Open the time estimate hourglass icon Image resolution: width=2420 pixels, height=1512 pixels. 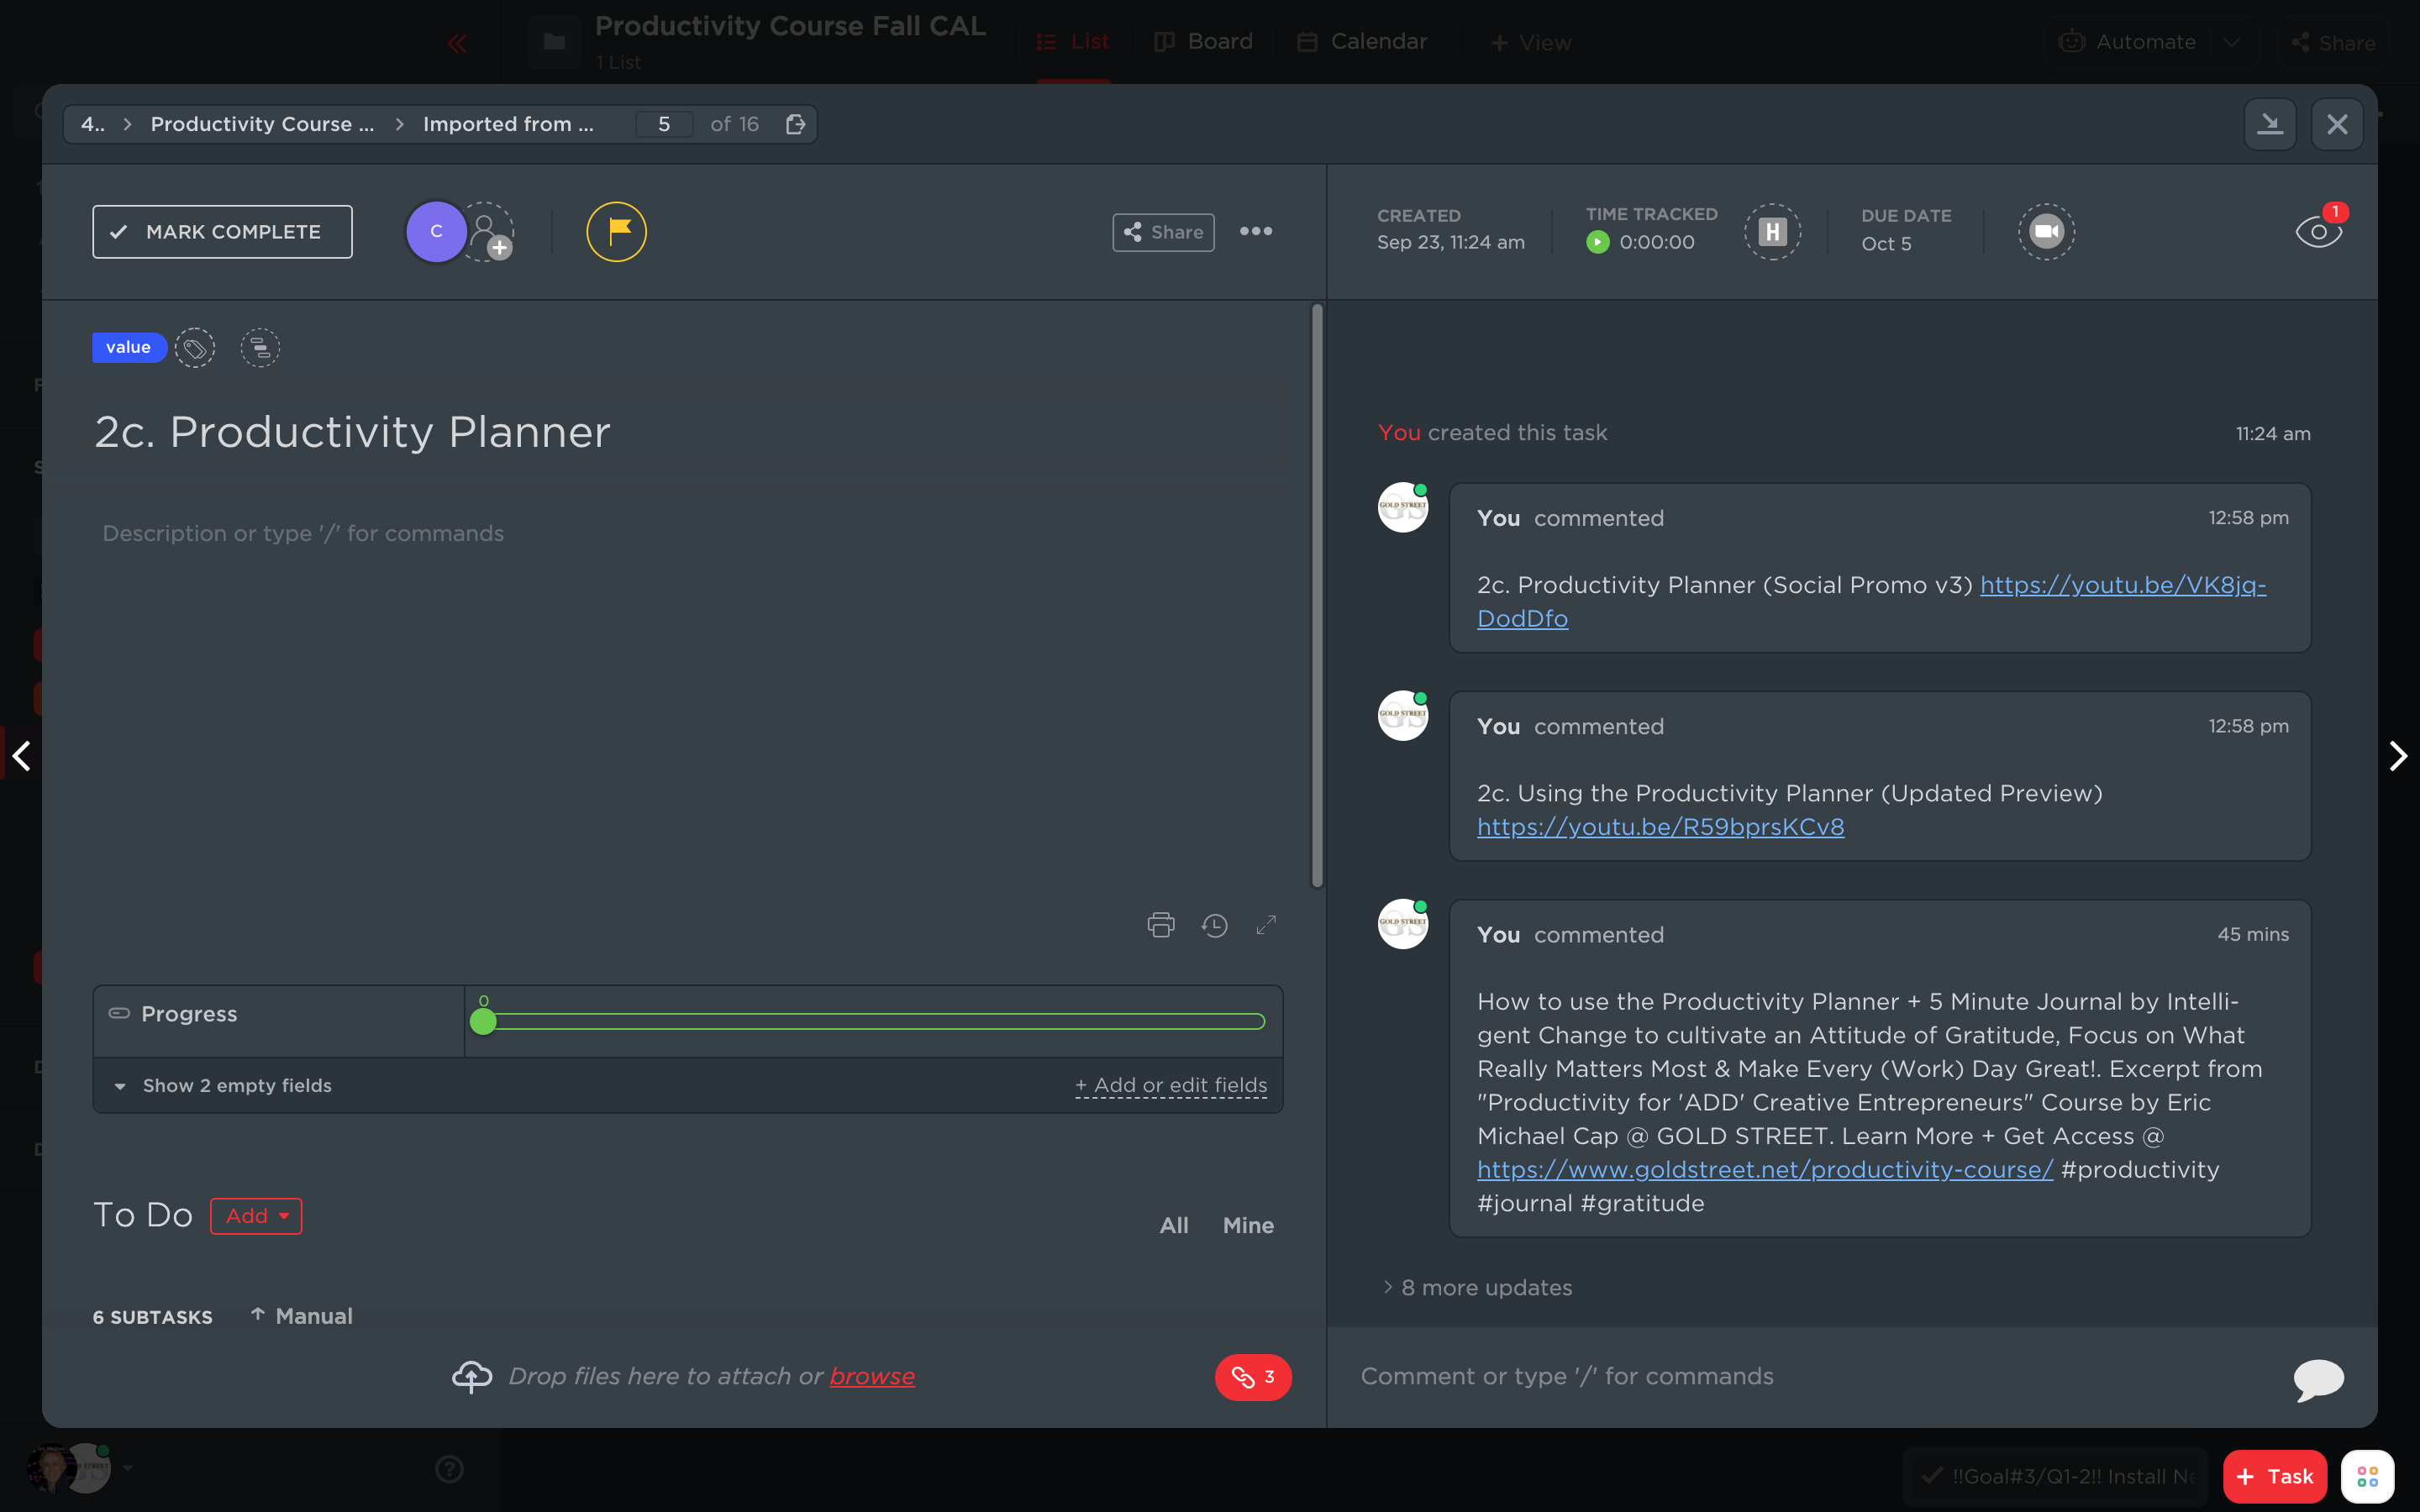[1772, 231]
